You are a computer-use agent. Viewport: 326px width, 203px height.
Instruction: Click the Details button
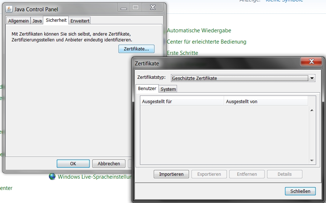pos(285,174)
